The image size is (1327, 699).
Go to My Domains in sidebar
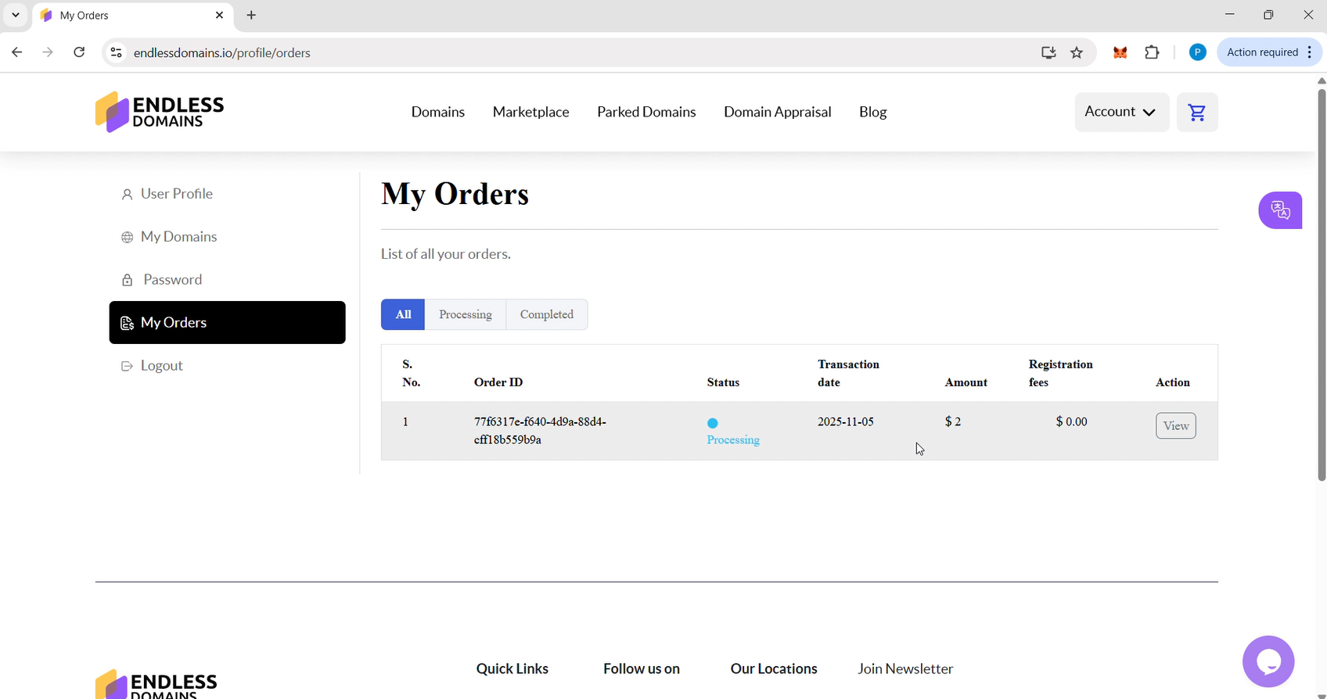(178, 237)
